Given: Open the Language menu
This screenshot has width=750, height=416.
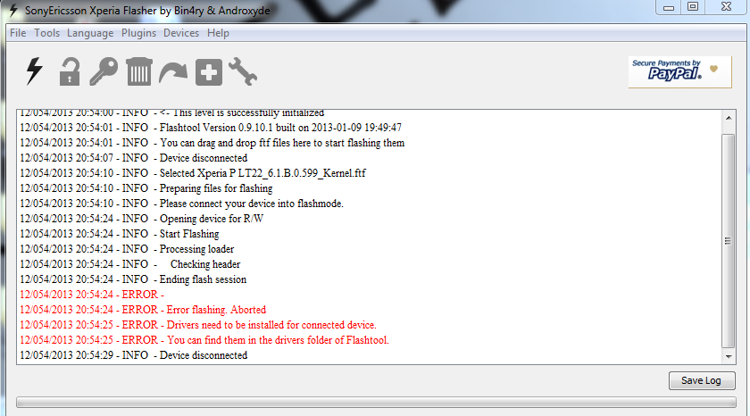Looking at the screenshot, I should click(x=90, y=33).
